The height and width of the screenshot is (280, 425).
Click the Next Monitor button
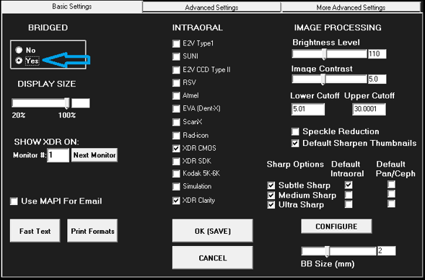[x=95, y=155]
